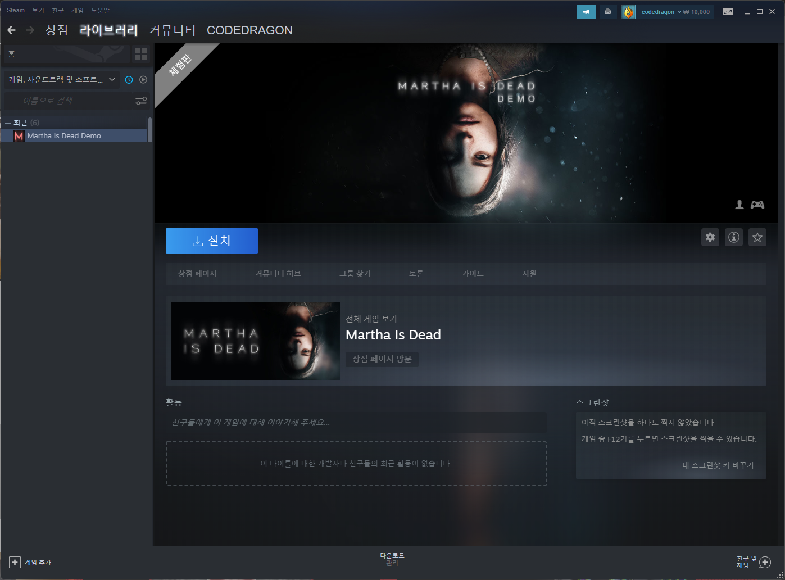Screen dimensions: 785x580
Task: Click the controller support icon
Action: tap(757, 205)
